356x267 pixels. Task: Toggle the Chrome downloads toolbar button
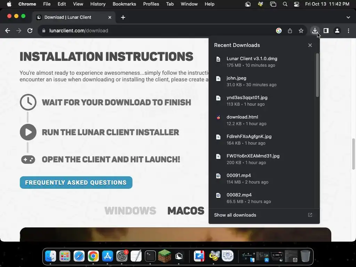click(x=315, y=31)
